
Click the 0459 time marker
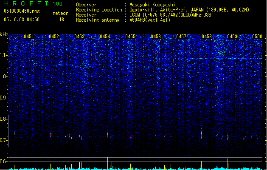[232, 37]
